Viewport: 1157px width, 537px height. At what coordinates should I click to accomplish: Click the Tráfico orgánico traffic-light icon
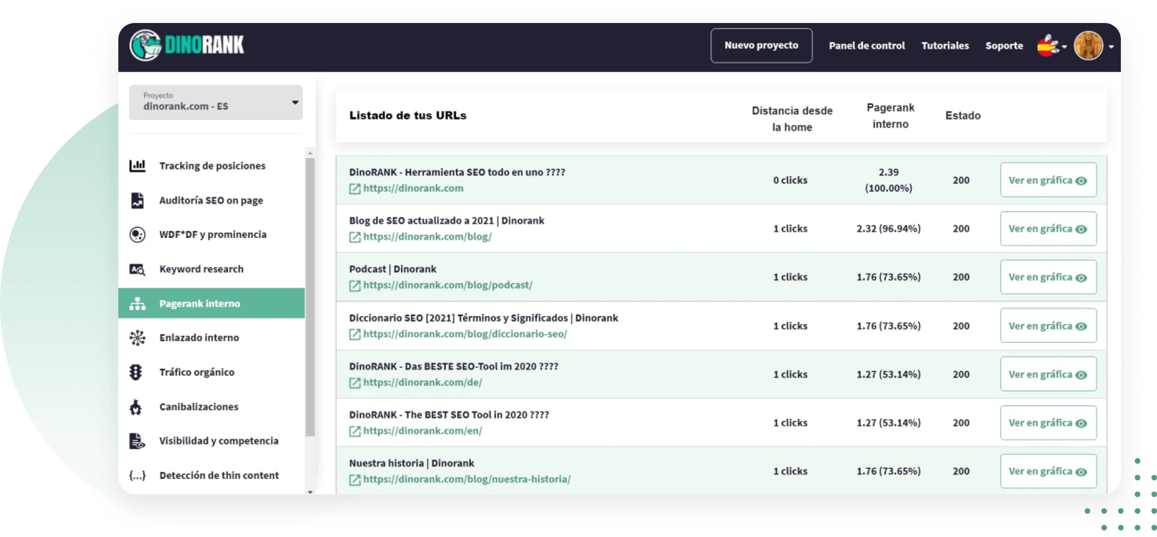click(x=136, y=372)
